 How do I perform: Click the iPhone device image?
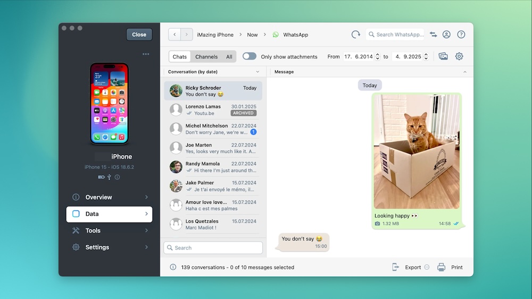[109, 104]
